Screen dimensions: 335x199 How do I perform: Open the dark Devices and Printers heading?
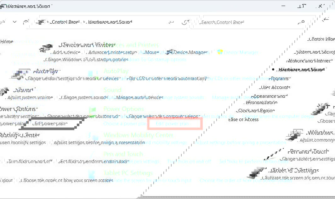tap(87, 45)
